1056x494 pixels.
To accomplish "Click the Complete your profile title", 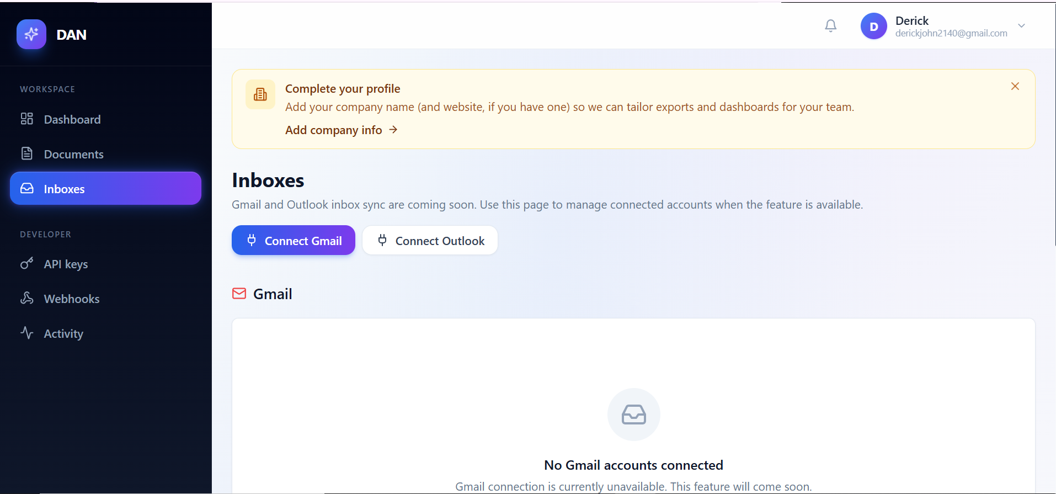I will point(343,89).
